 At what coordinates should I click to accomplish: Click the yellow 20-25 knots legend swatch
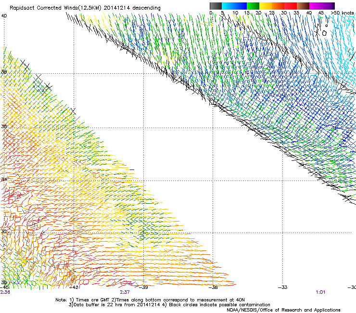tap(266, 6)
